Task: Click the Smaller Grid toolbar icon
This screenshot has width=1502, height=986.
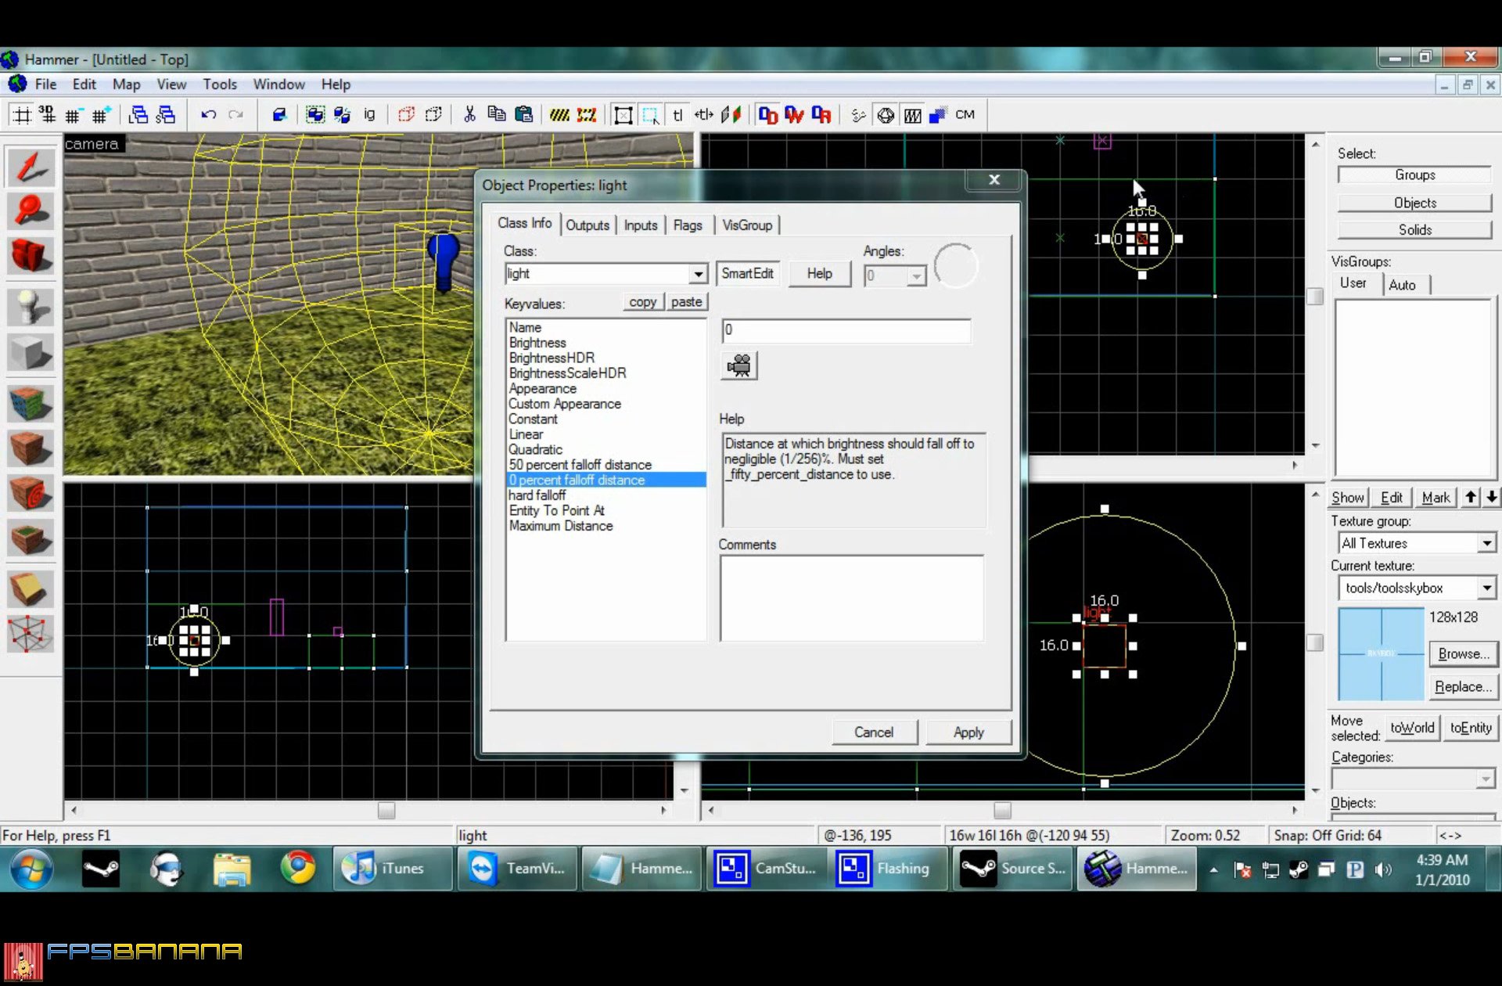Action: (73, 115)
